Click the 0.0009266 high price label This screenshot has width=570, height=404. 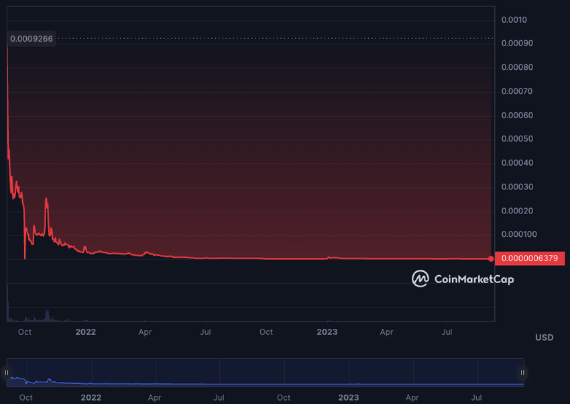click(x=32, y=38)
